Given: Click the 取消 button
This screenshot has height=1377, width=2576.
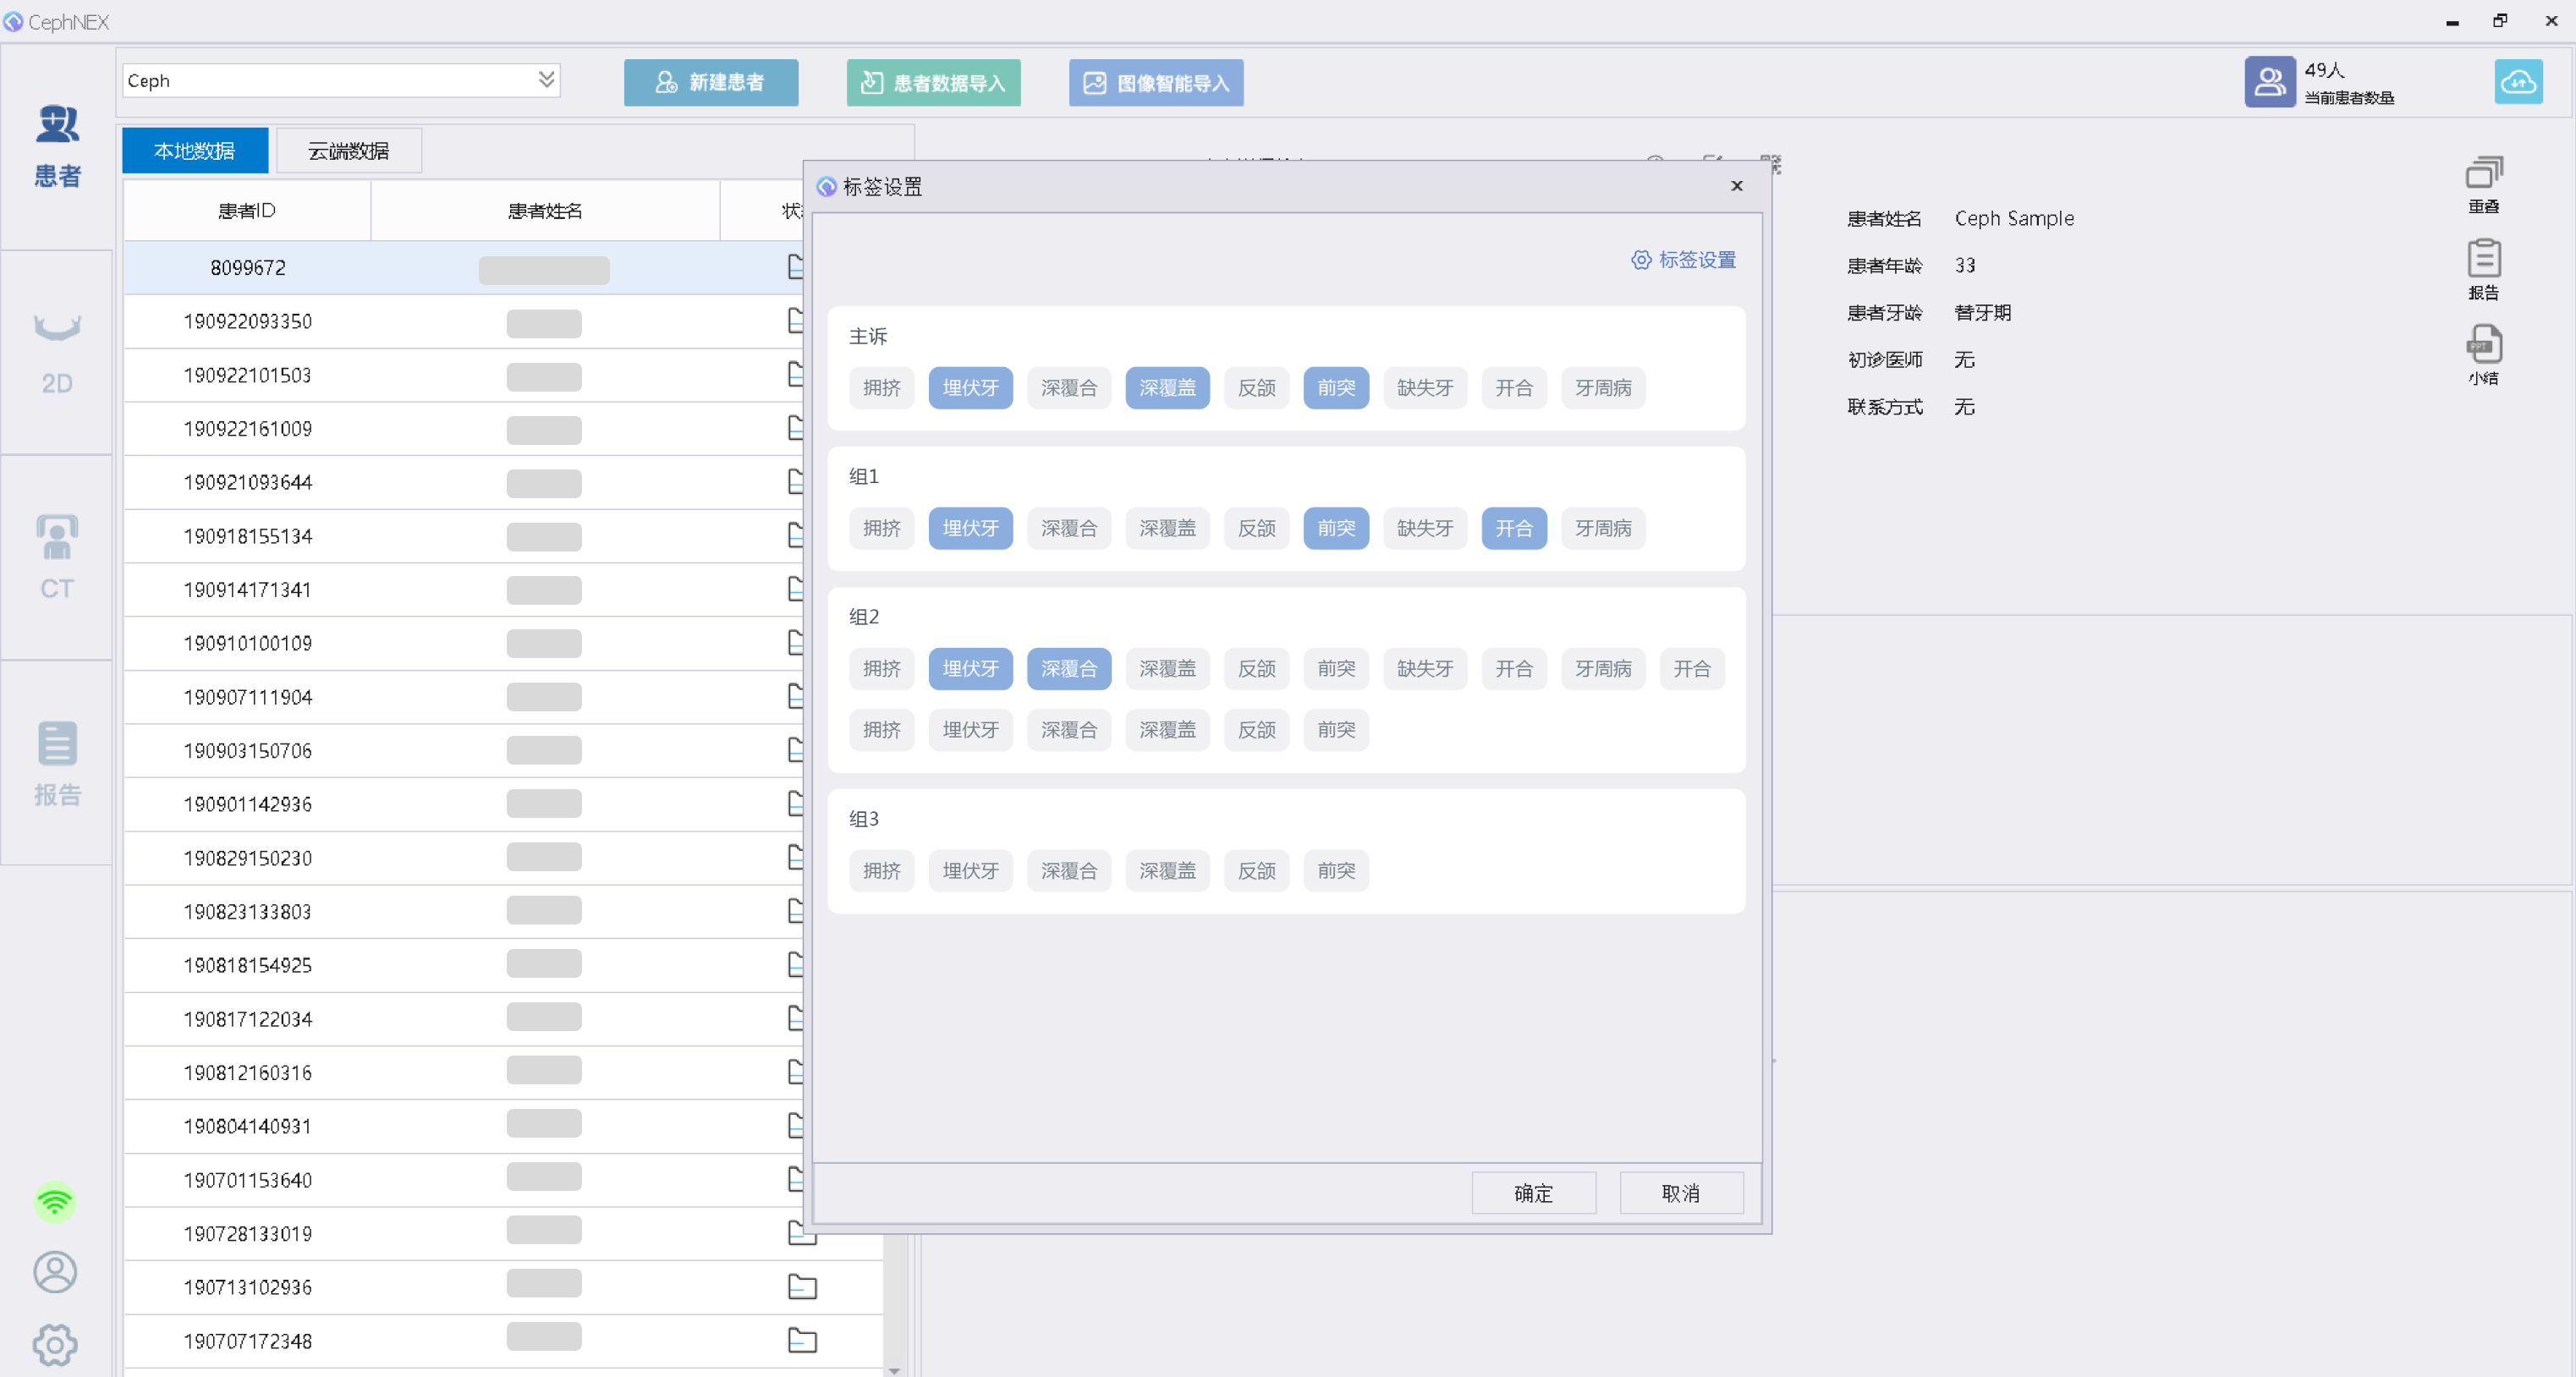Looking at the screenshot, I should pos(1680,1192).
